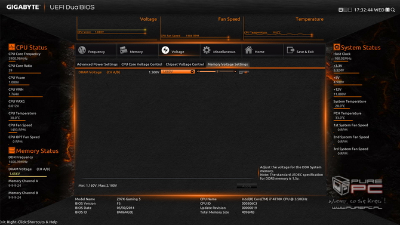400x225 pixels.
Task: Click Total Memory Size 4096MB
Action: click(227, 212)
